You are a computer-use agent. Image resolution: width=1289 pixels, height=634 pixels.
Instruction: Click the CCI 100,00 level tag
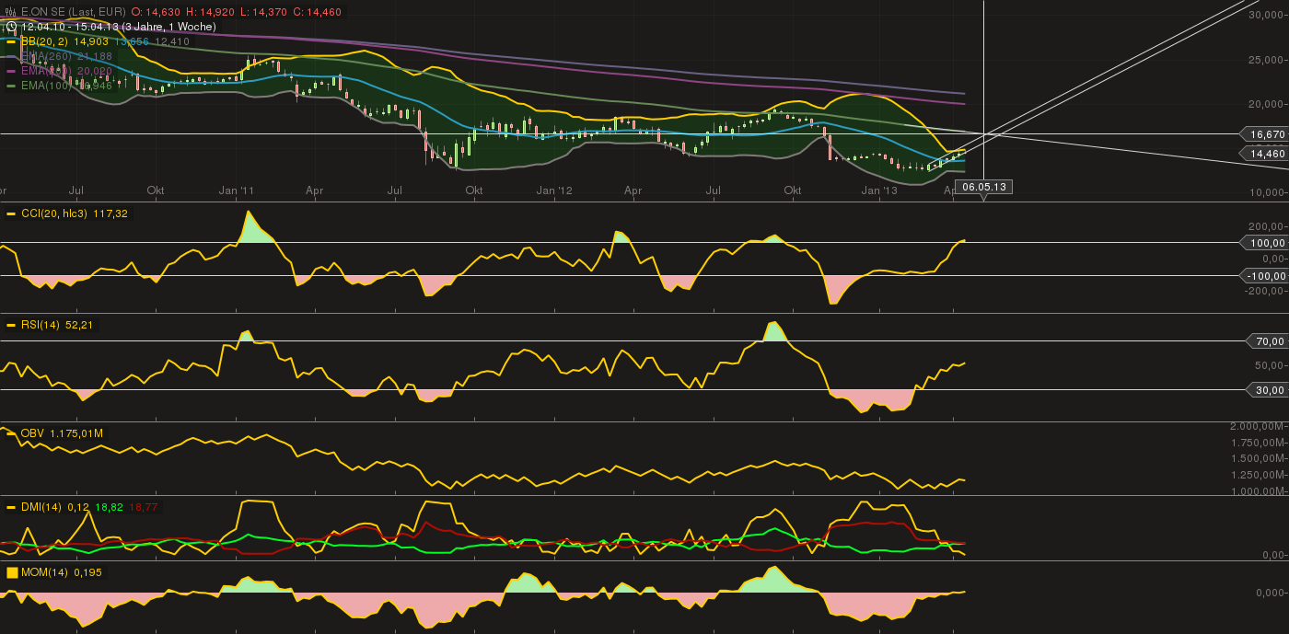coord(1266,243)
